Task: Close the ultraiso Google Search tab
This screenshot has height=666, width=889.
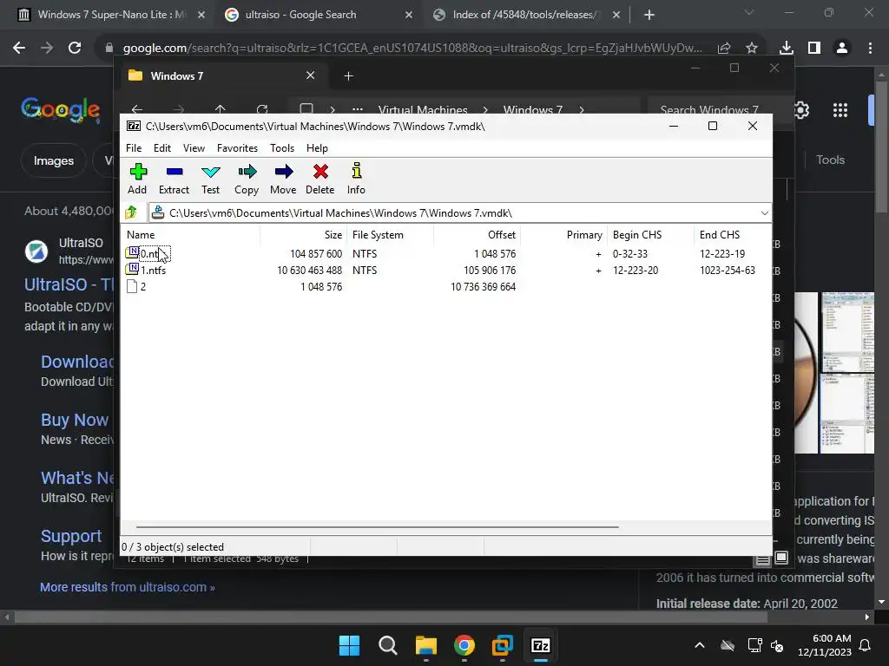Action: (x=409, y=16)
